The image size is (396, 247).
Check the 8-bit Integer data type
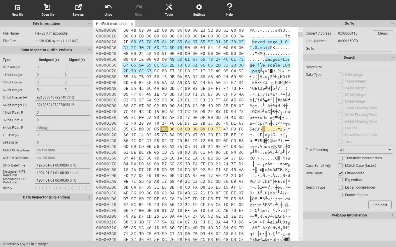(340, 75)
